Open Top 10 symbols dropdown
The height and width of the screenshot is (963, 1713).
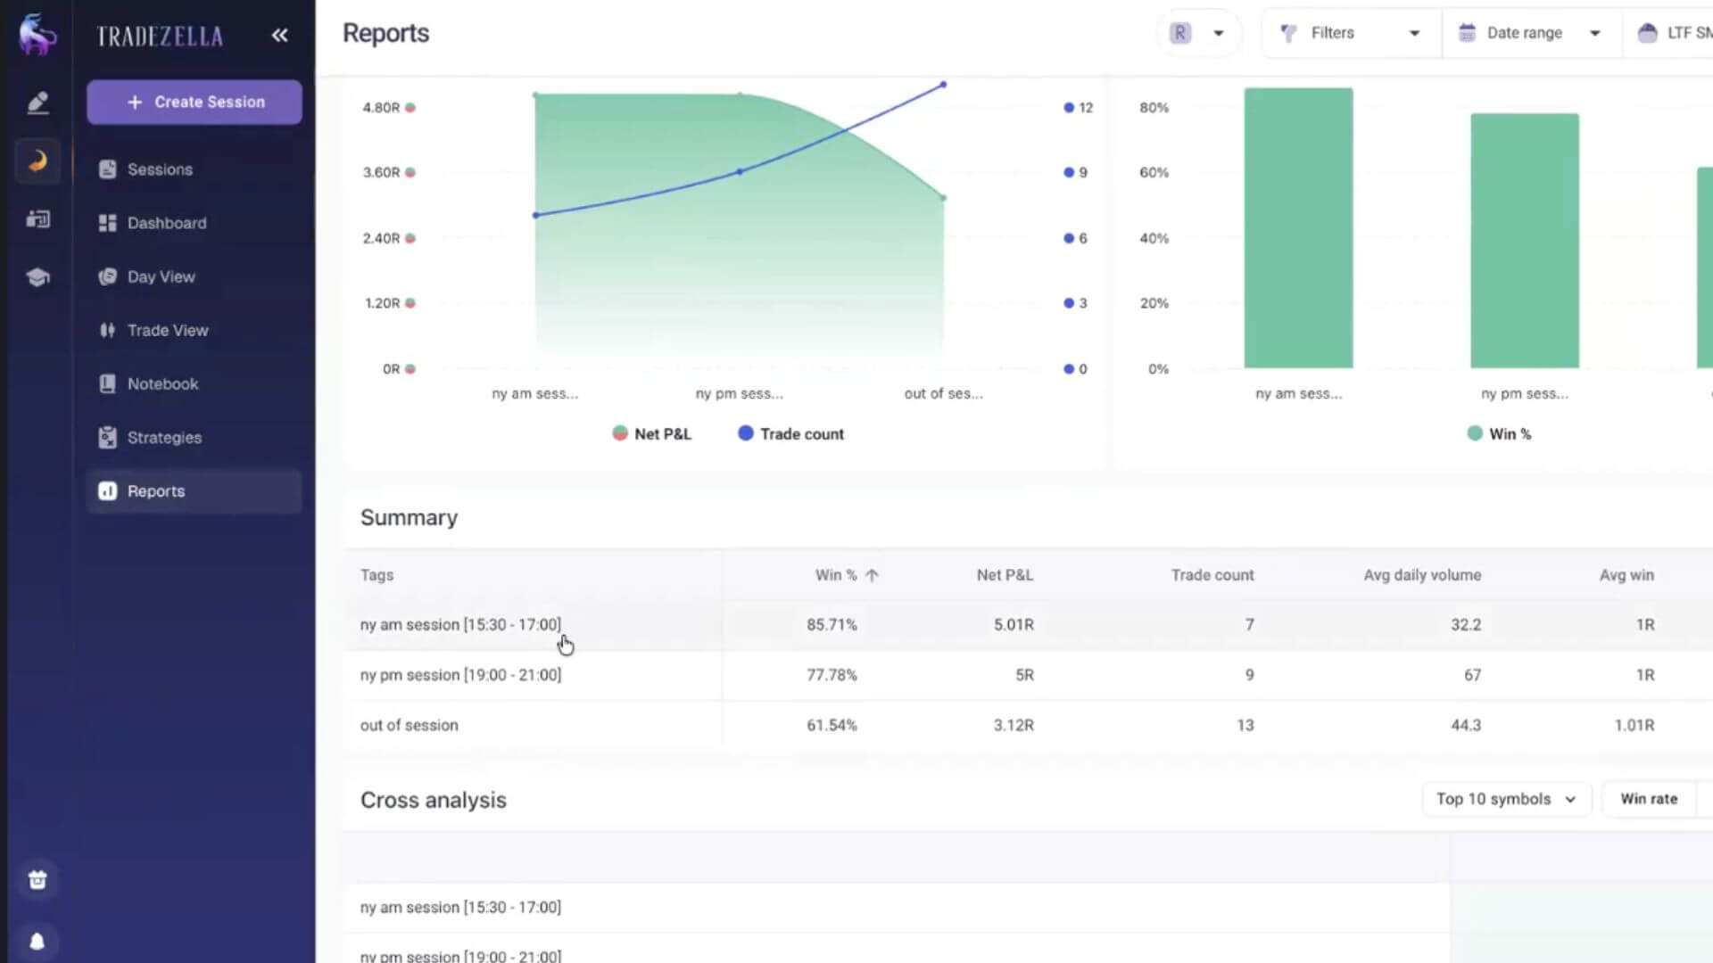click(1505, 799)
